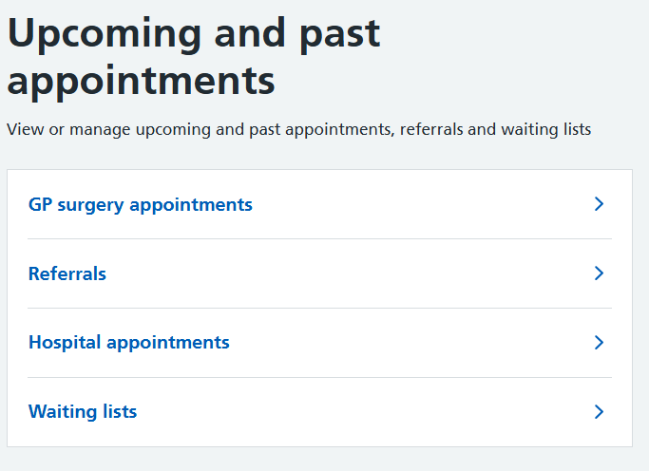This screenshot has height=471, width=649.
Task: Click the chevron beside GP surgery appointments
Action: point(599,204)
